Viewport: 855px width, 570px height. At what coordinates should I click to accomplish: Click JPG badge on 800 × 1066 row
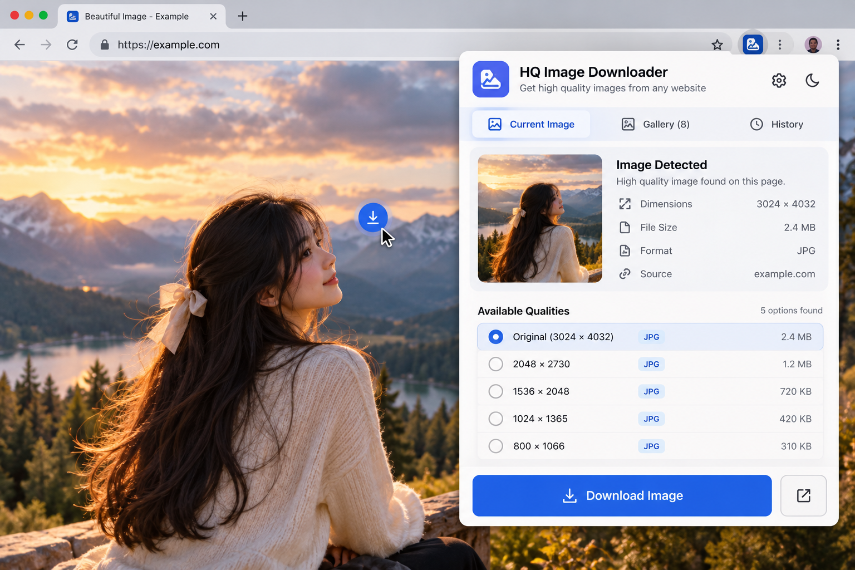[651, 446]
